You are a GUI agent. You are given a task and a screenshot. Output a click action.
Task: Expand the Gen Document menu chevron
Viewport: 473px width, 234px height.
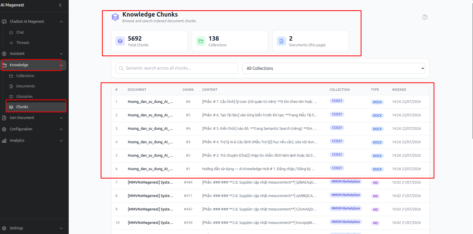pos(61,118)
